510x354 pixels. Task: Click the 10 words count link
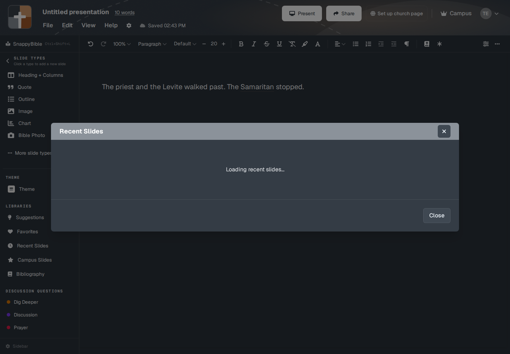point(125,12)
